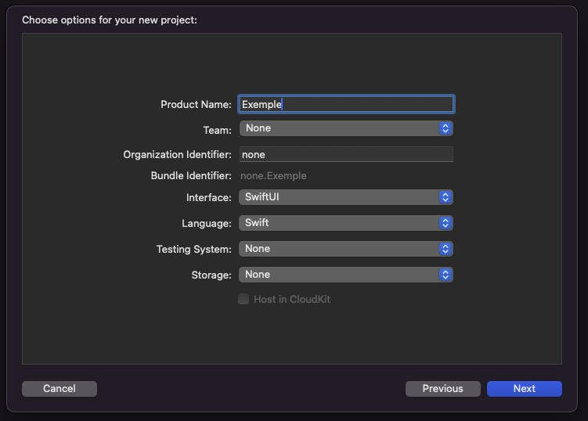
Task: Open the Interface SwiftUI dropdown
Action: coord(346,197)
